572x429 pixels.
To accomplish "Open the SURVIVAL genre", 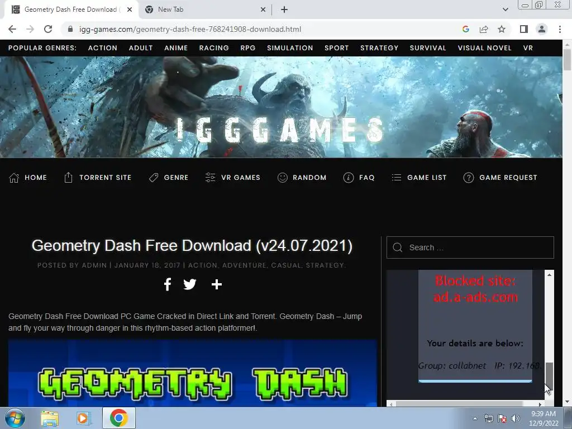I will [x=428, y=48].
